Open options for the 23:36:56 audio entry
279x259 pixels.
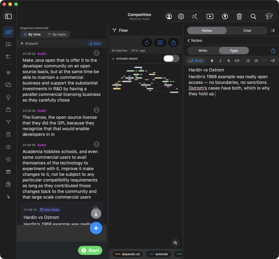click(x=96, y=144)
